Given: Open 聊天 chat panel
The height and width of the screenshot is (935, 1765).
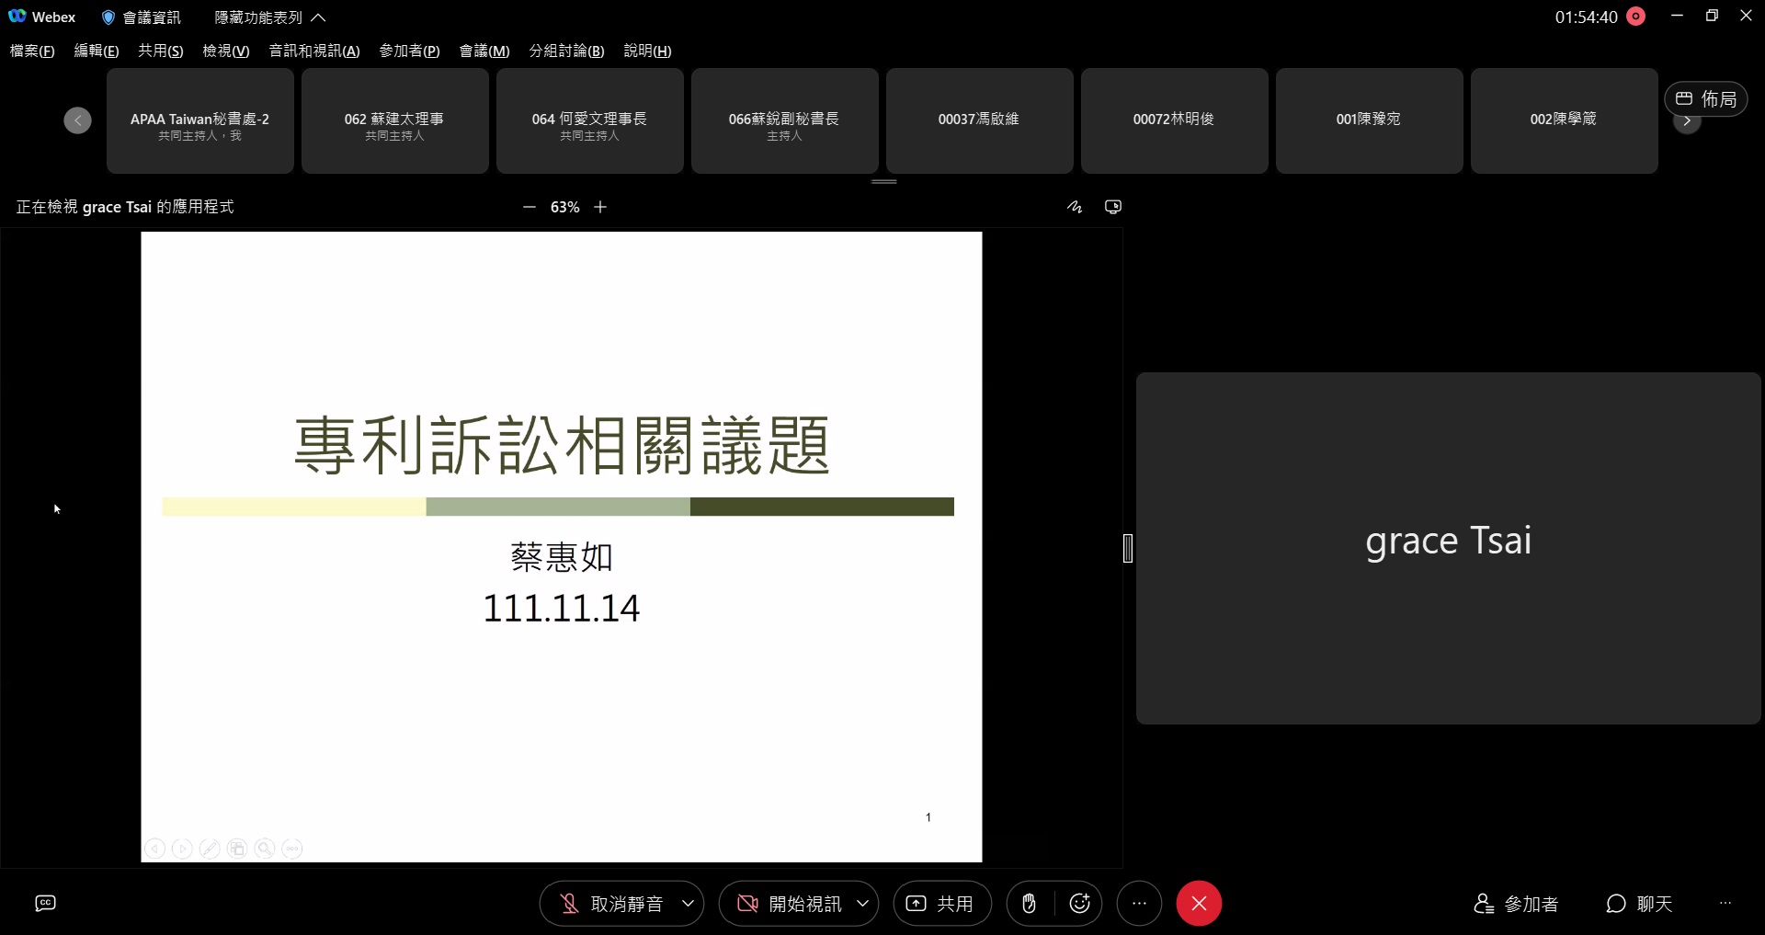Looking at the screenshot, I should 1639,904.
